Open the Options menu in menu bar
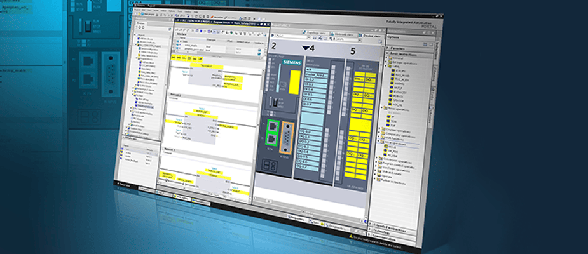This screenshot has height=254, width=588. [x=172, y=11]
